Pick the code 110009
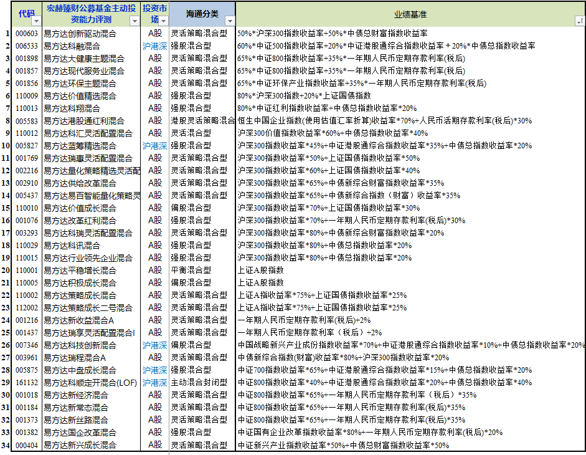The height and width of the screenshot is (455, 586). [x=27, y=96]
